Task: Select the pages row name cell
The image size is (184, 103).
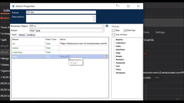Action: (28, 57)
